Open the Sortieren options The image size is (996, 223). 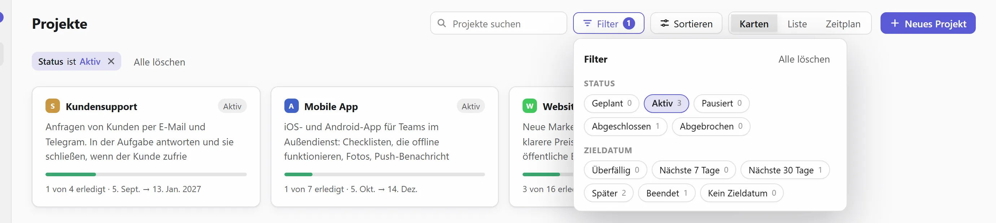(686, 23)
